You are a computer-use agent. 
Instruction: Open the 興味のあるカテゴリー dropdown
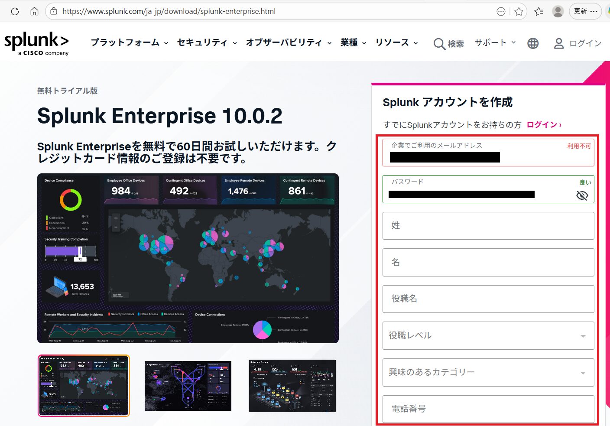tap(488, 372)
